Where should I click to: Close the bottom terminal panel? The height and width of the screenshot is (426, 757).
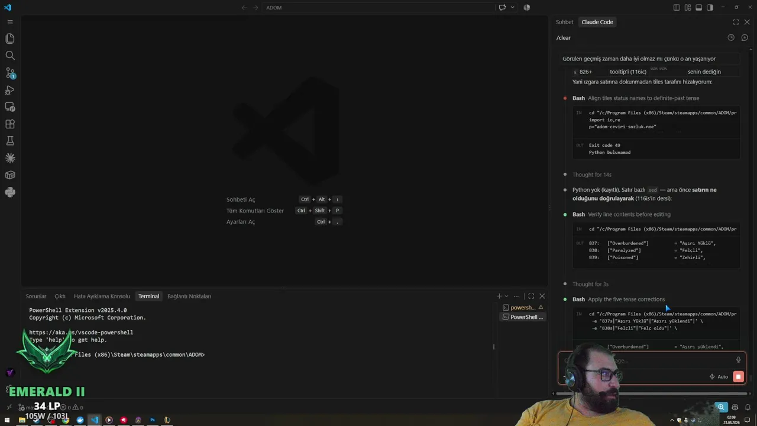point(542,296)
